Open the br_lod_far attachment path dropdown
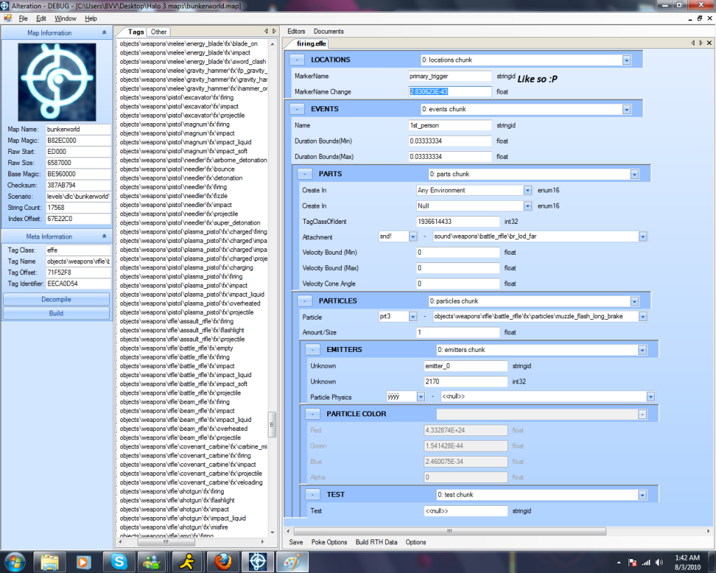The image size is (716, 573). 643,236
